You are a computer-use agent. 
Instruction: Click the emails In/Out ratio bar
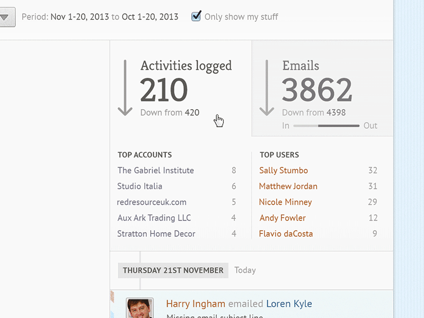[x=326, y=126]
